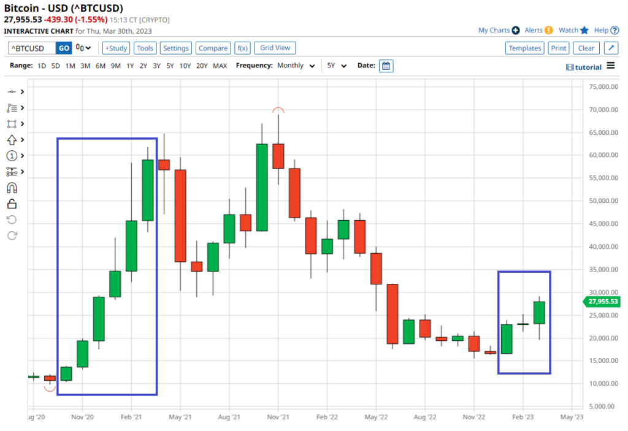Expand chart to full screen with arrow icon

point(611,48)
